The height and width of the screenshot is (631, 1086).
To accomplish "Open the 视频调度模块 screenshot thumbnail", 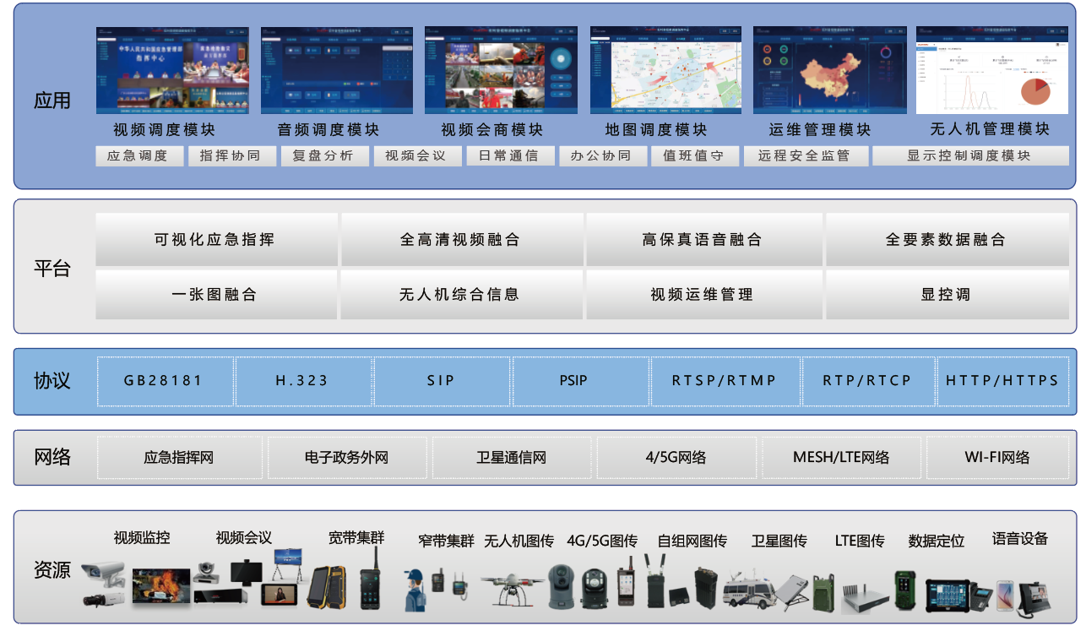I will click(172, 70).
